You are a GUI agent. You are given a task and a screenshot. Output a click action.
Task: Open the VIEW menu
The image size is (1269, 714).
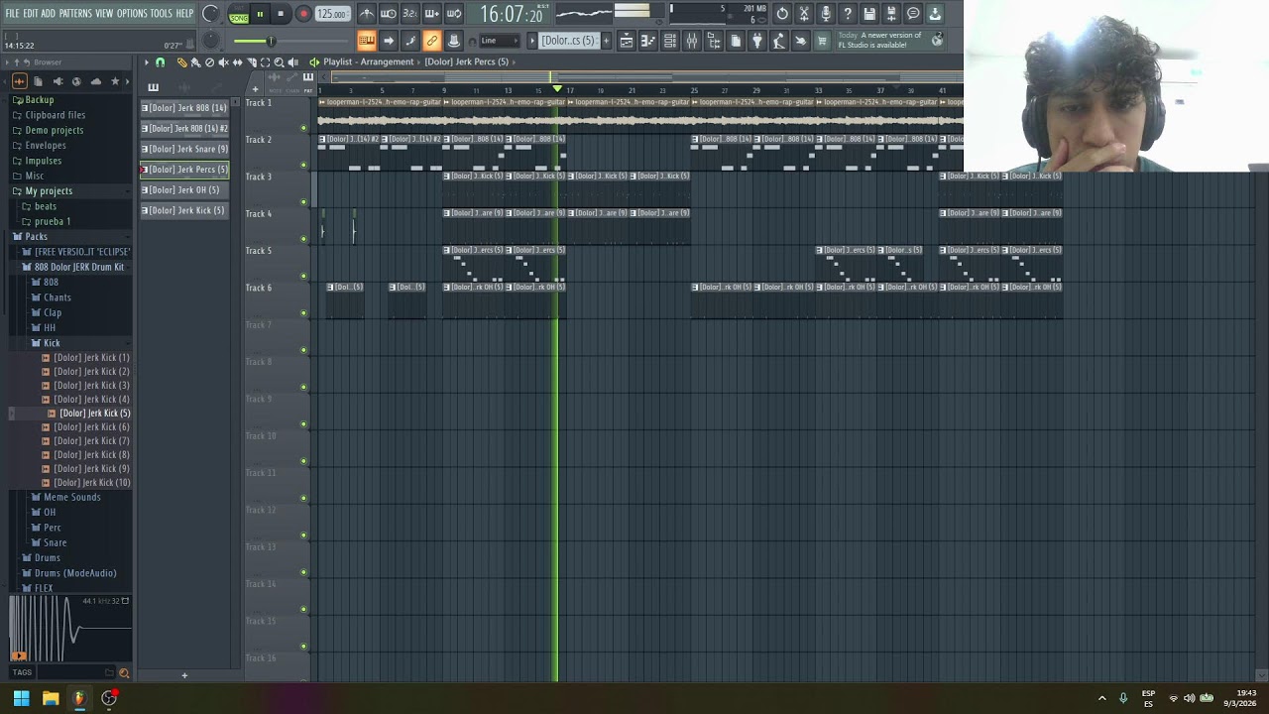tap(104, 13)
